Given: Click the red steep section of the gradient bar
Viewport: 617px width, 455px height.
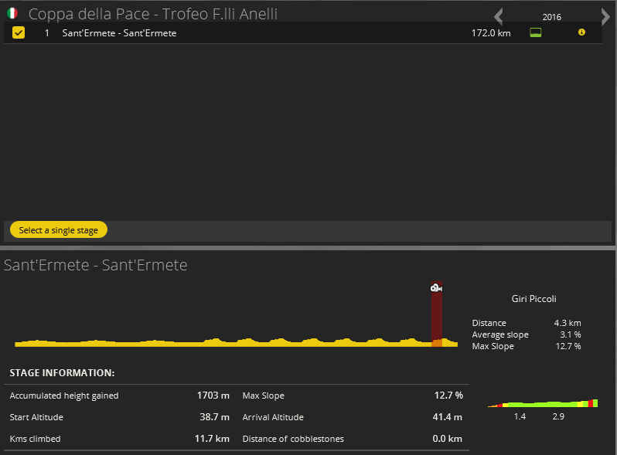Looking at the screenshot, I should [591, 403].
